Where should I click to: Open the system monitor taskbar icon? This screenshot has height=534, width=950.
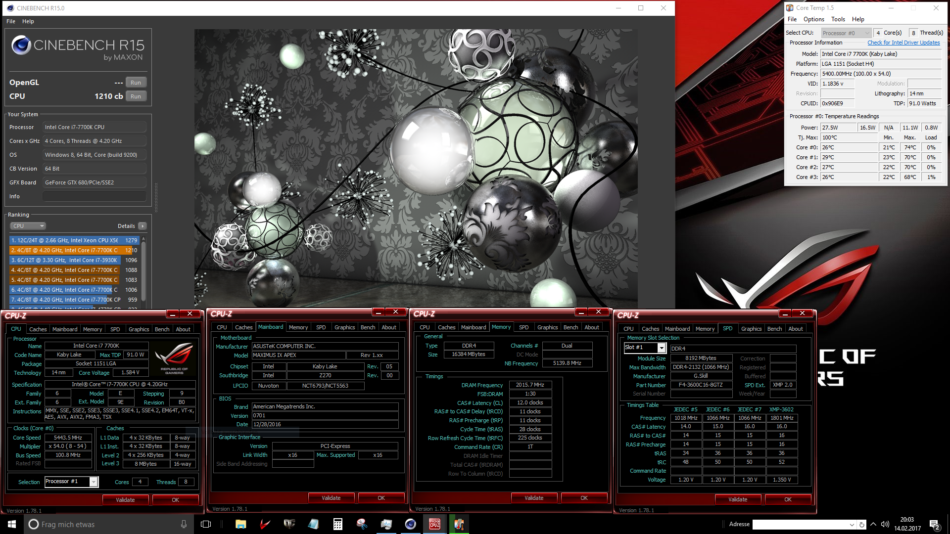386,524
